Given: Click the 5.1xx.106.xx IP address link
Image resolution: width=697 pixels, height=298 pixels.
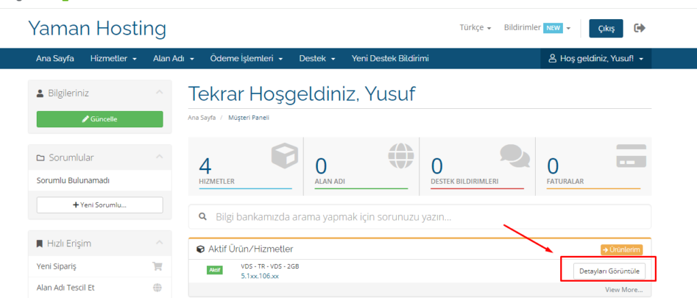Looking at the screenshot, I should [x=259, y=276].
